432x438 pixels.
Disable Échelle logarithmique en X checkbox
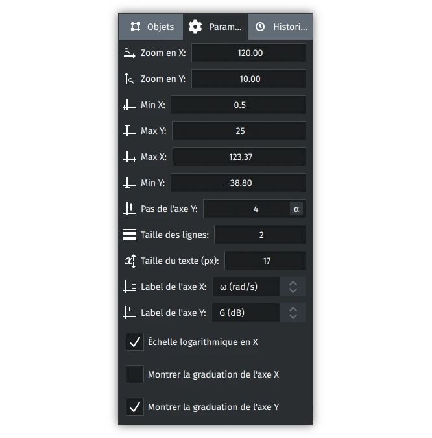point(135,342)
